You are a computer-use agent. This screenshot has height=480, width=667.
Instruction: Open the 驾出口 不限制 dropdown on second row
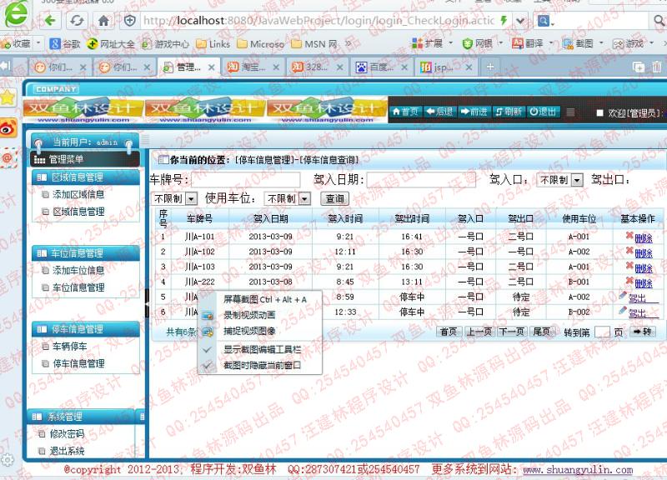pyautogui.click(x=174, y=198)
